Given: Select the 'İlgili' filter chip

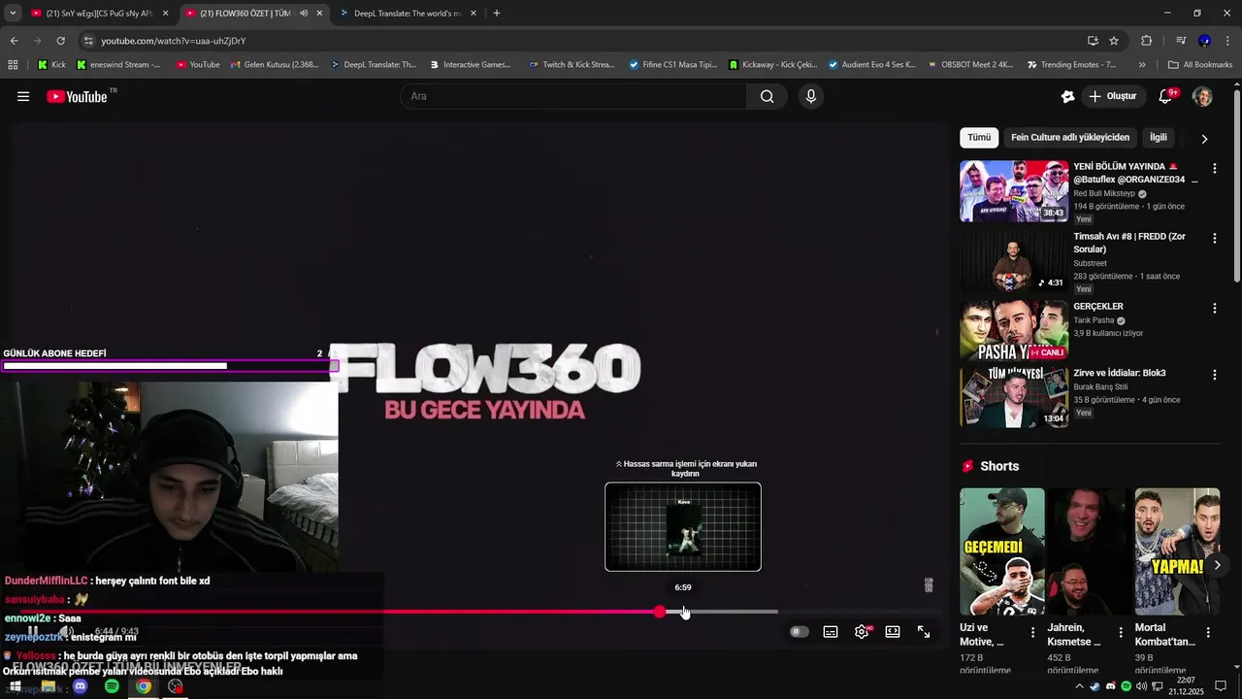Looking at the screenshot, I should 1159,138.
